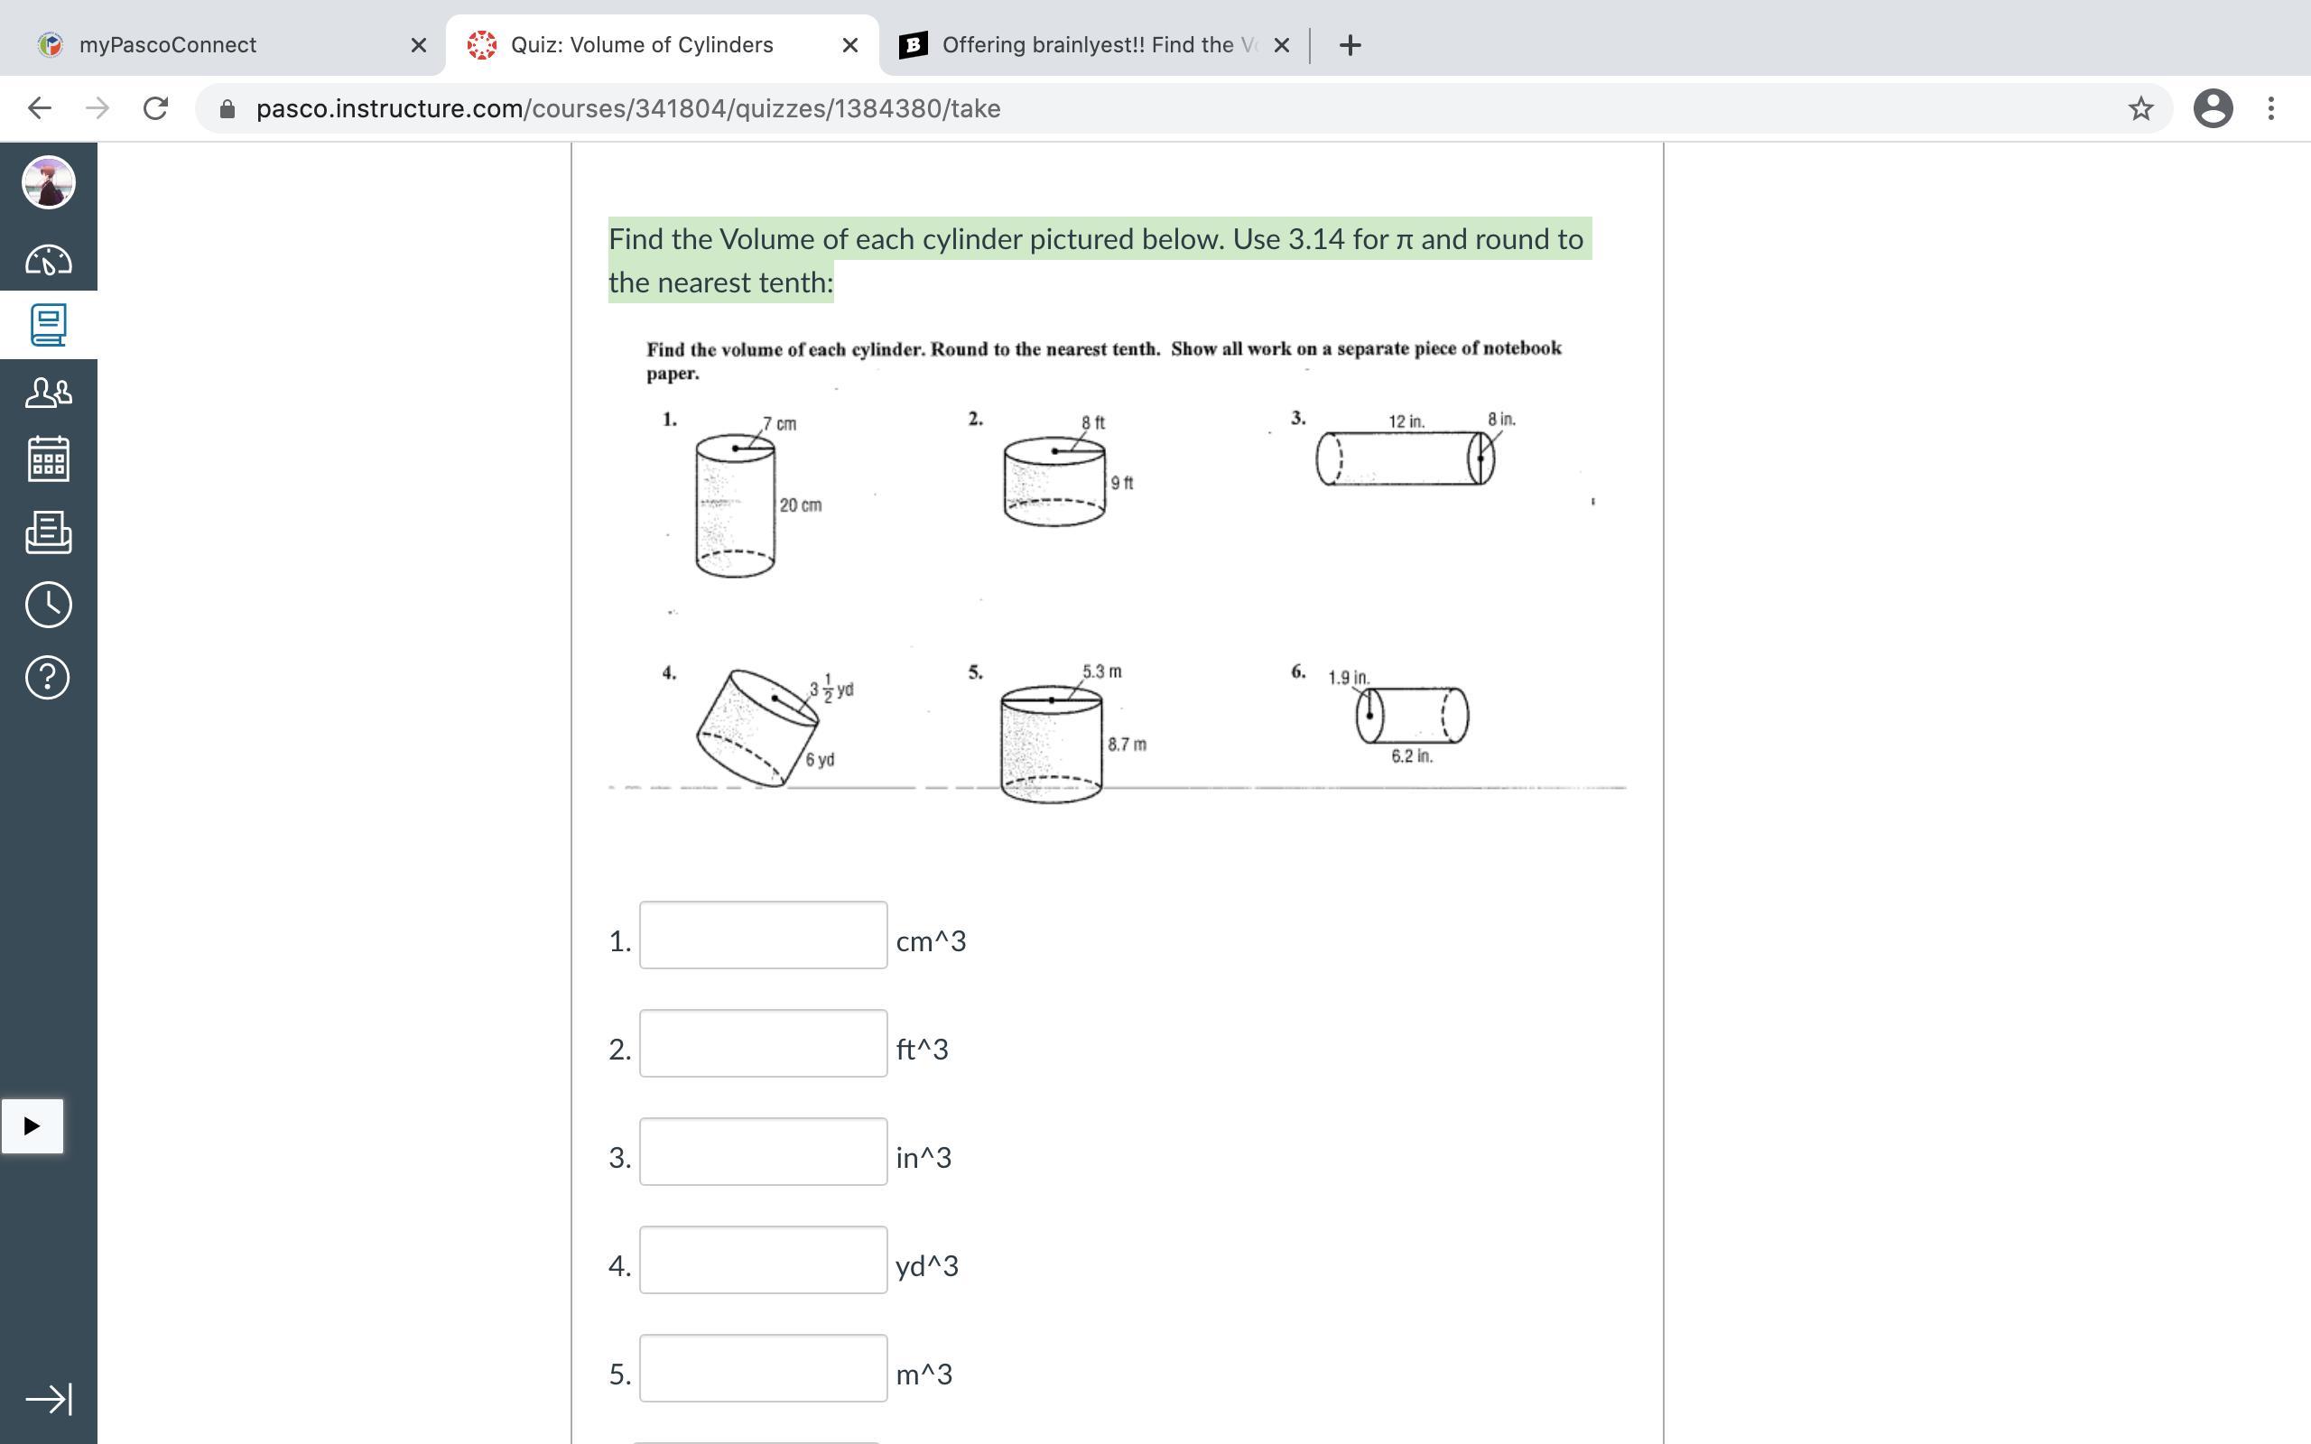
Task: Open the History clock icon
Action: (48, 605)
